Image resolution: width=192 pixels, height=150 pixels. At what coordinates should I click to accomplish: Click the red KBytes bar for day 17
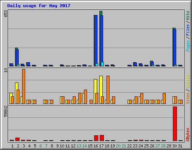[102, 138]
